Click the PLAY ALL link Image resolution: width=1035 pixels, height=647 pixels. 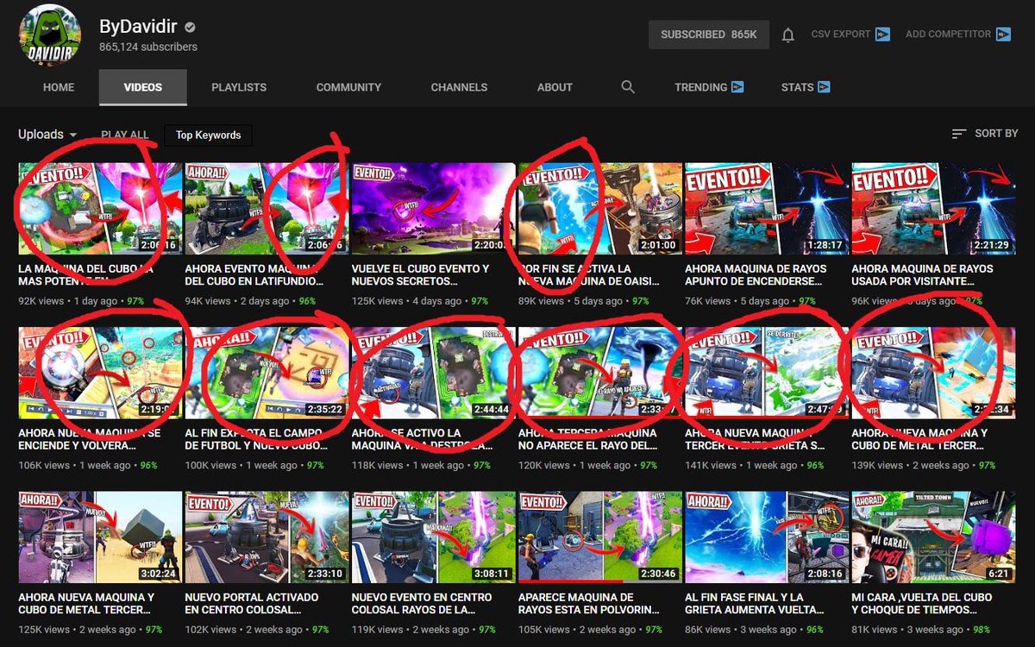click(125, 135)
